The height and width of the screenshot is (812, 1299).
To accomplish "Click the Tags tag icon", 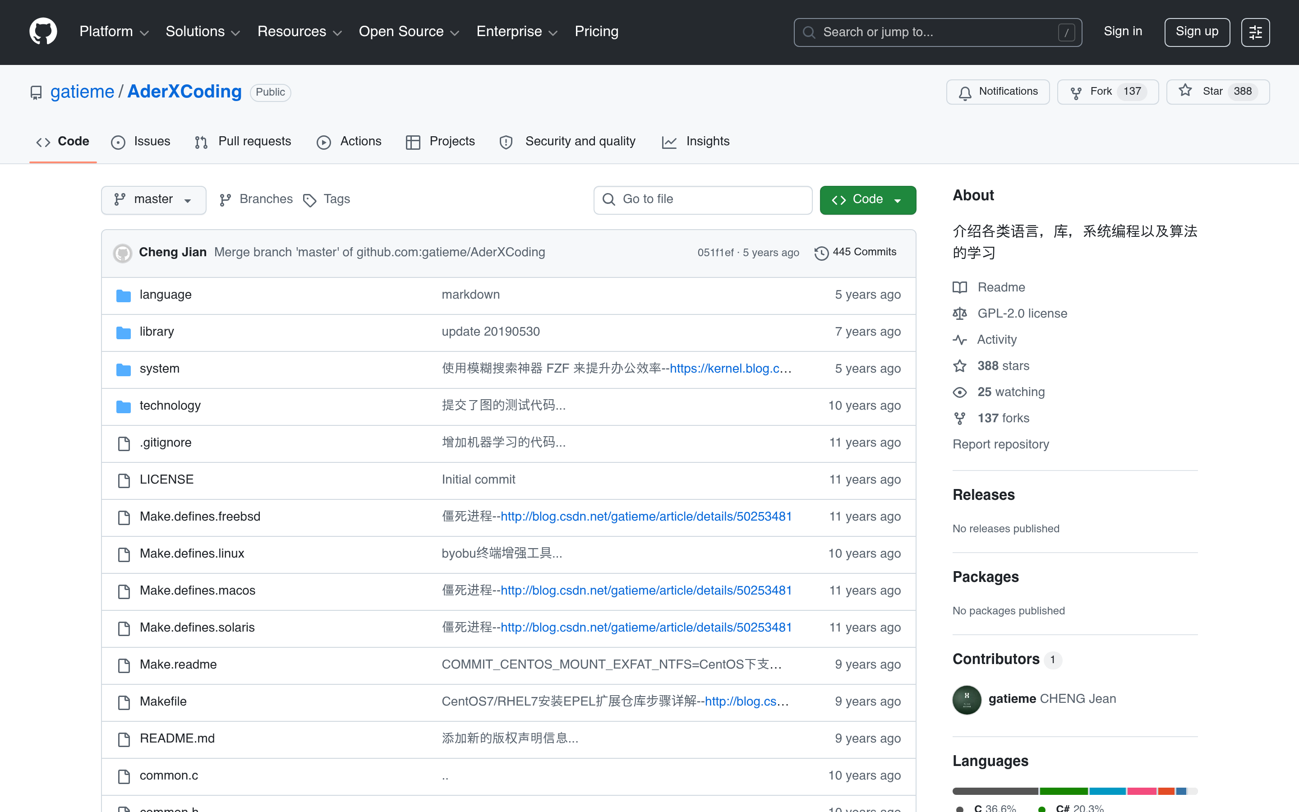I will [x=310, y=200].
